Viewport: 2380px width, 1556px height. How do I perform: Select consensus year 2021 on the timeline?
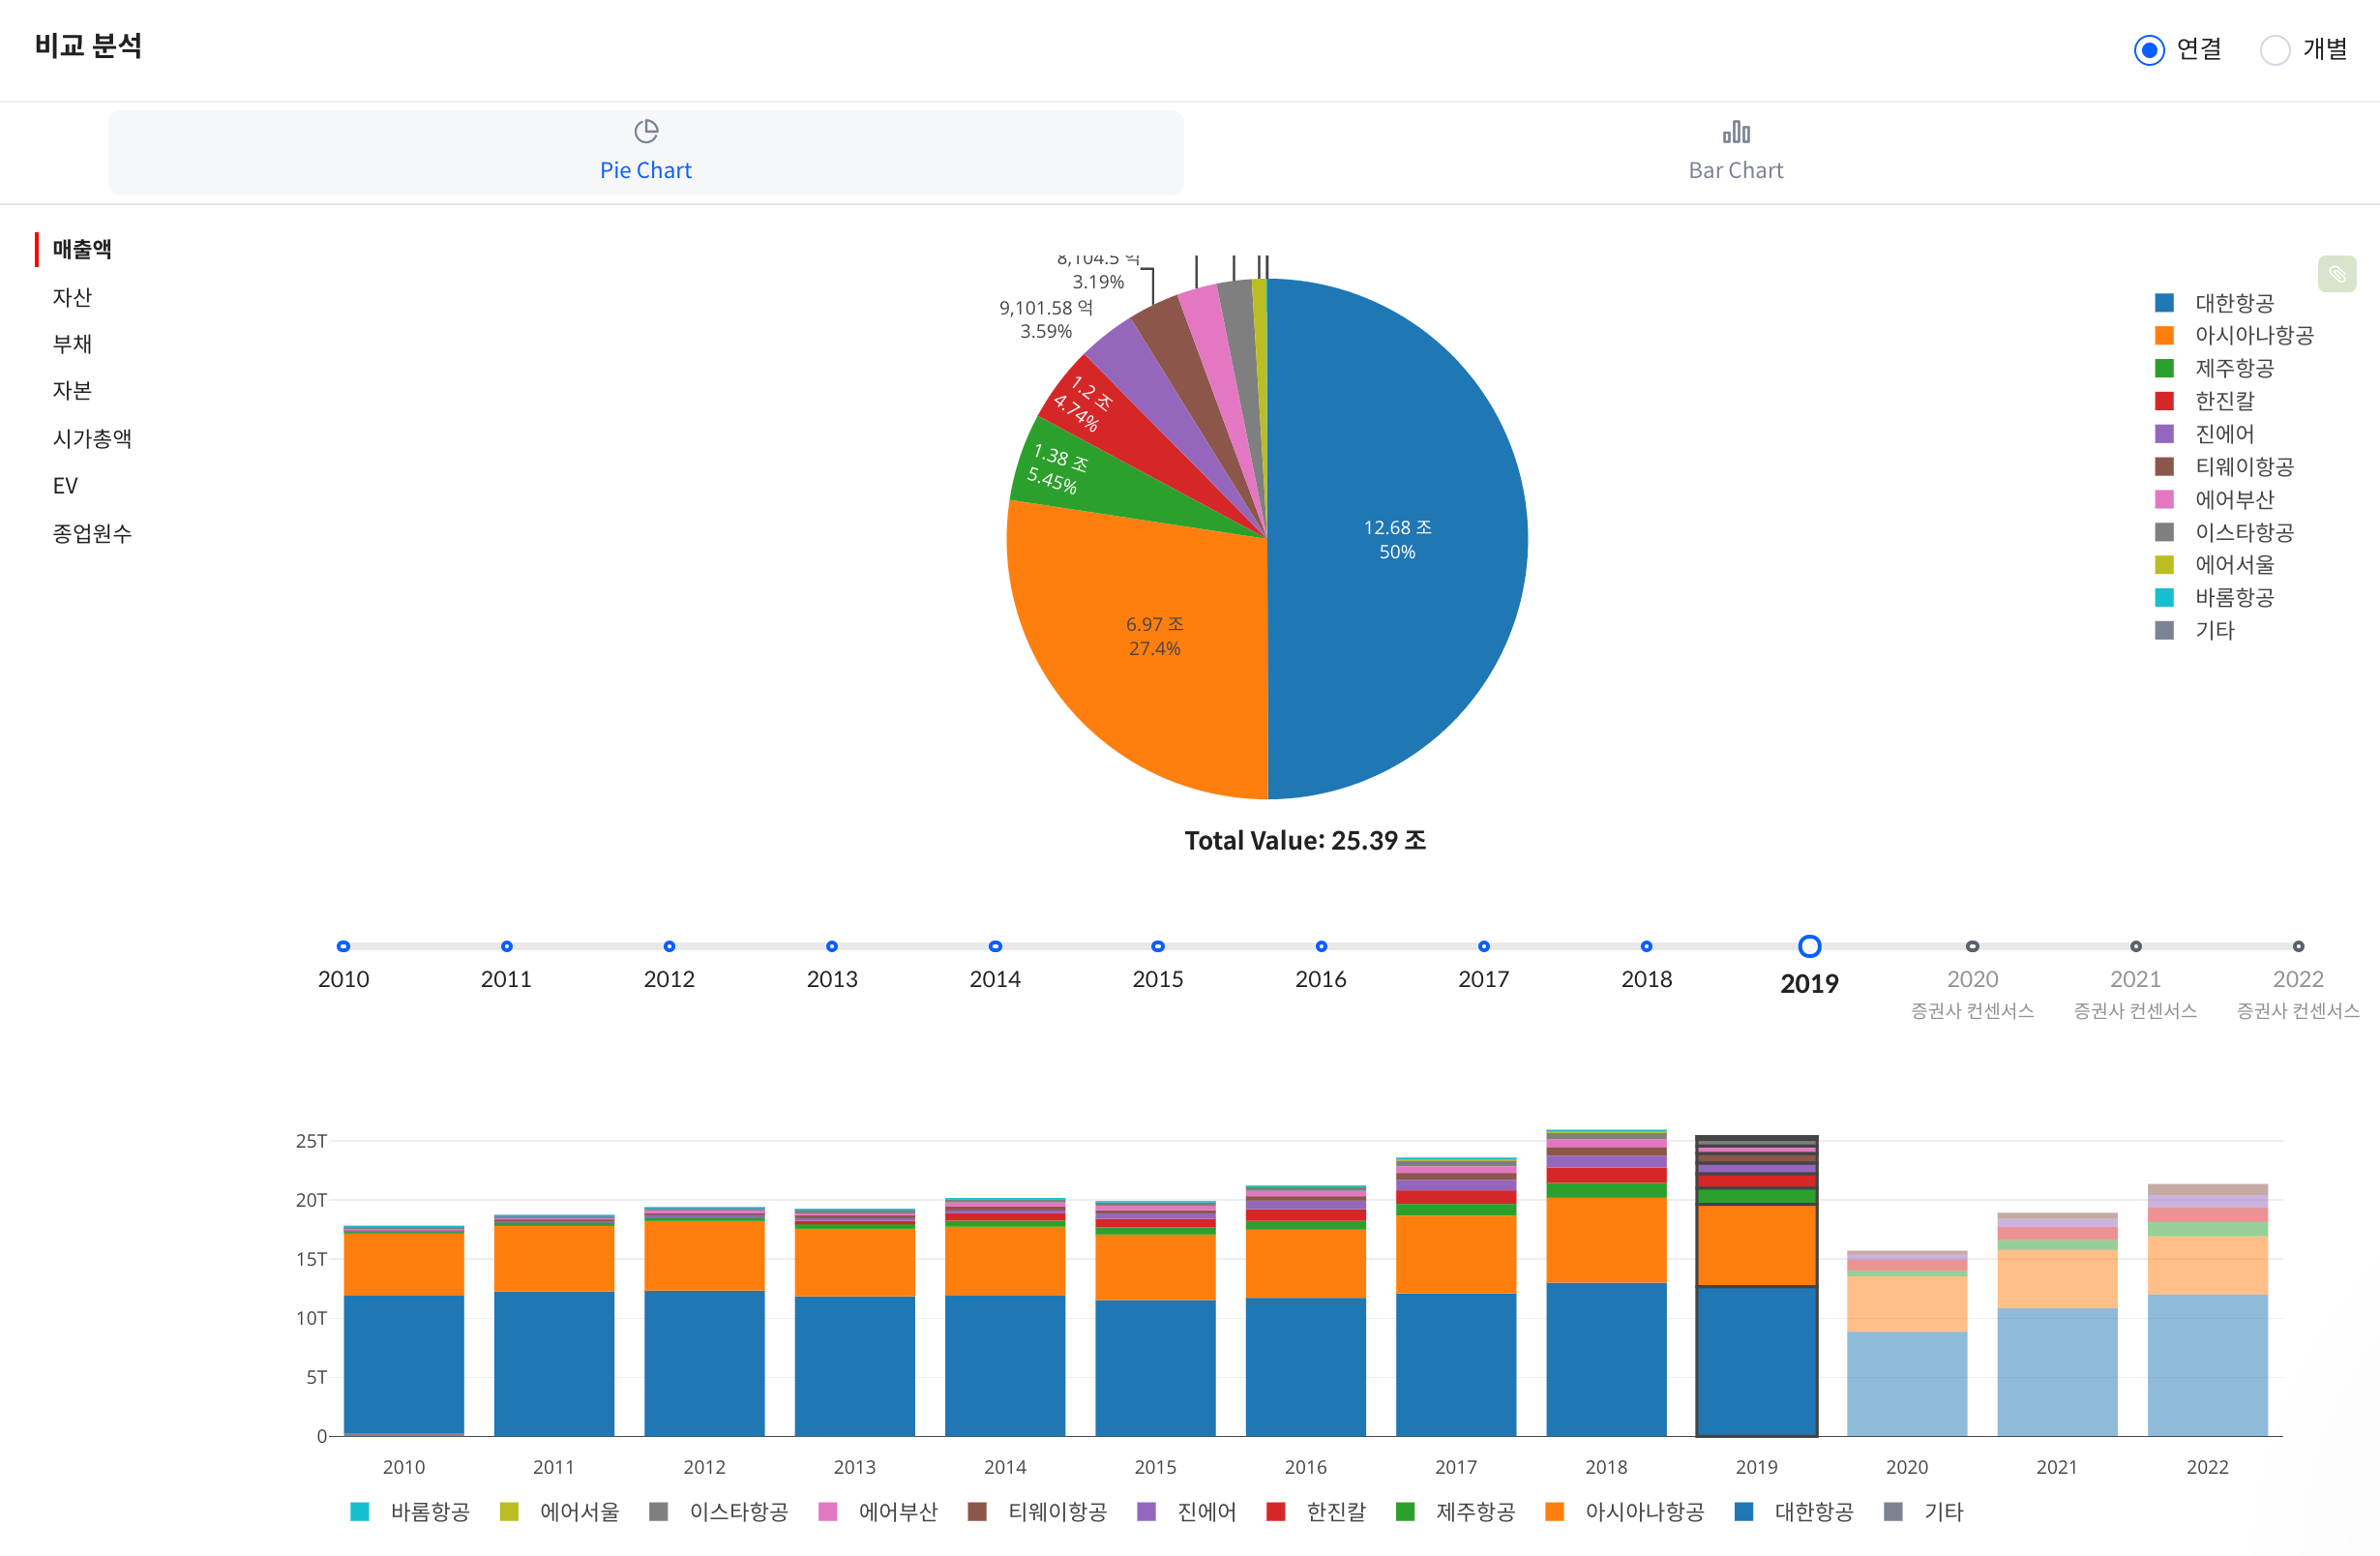[2135, 946]
